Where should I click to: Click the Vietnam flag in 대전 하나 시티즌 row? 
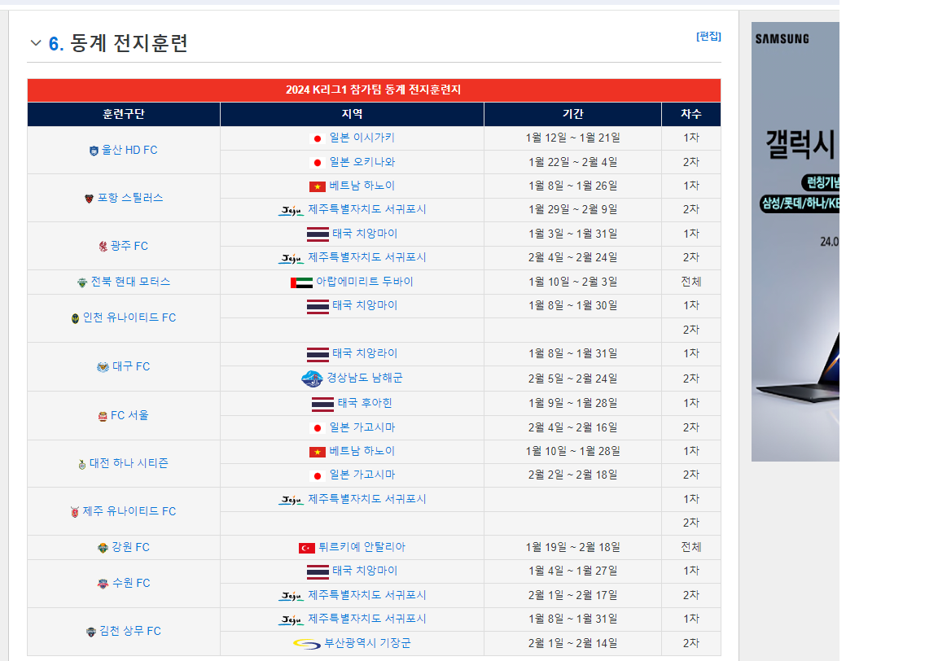pyautogui.click(x=317, y=453)
